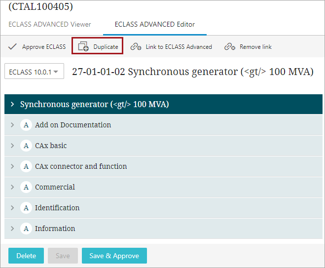The height and width of the screenshot is (268, 325).
Task: Click the Approve ECLASS checkmark icon
Action: click(12, 46)
